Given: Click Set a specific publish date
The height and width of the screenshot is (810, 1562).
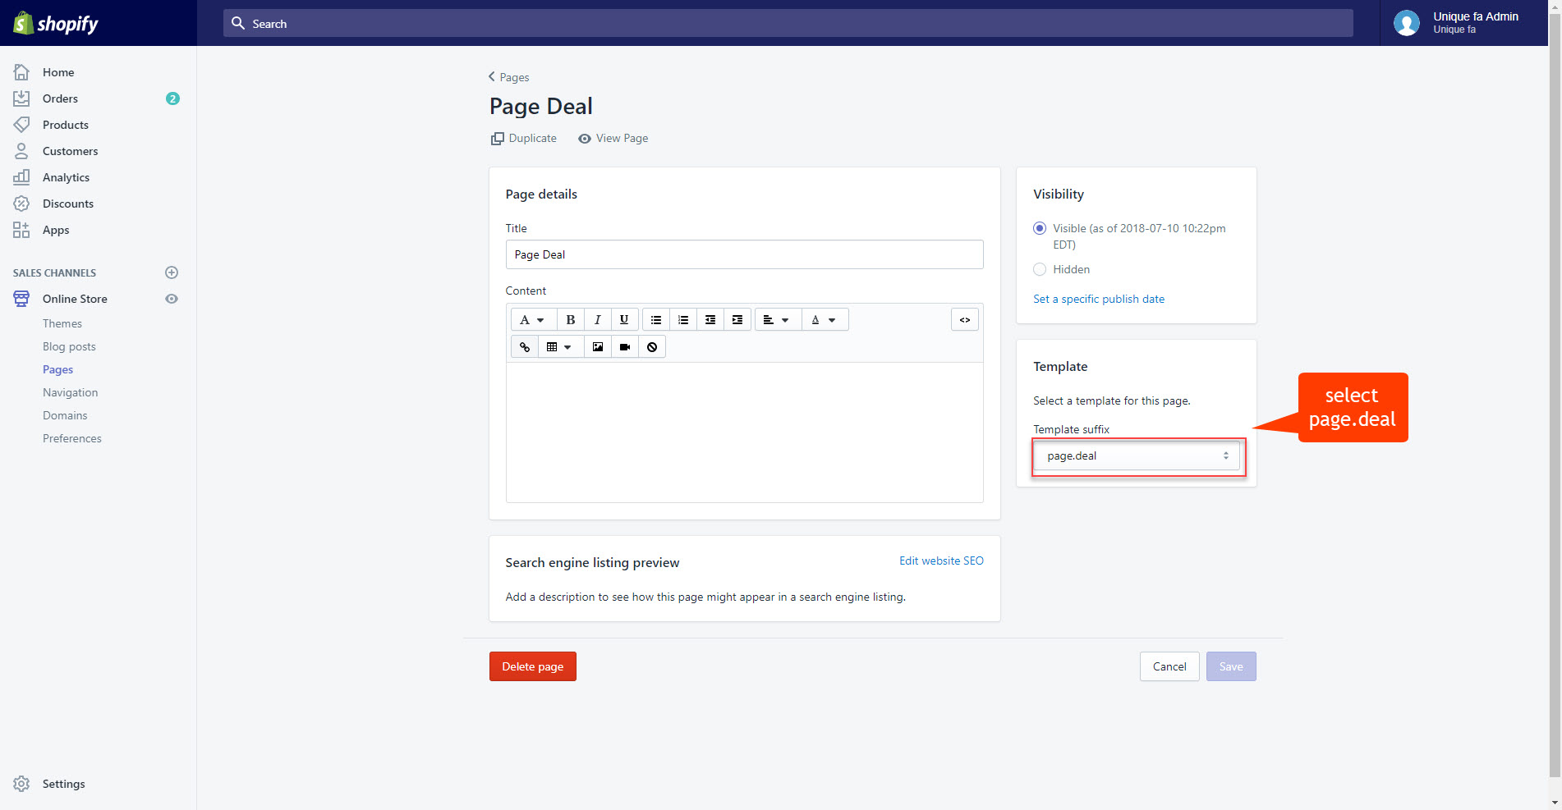Looking at the screenshot, I should tap(1099, 299).
